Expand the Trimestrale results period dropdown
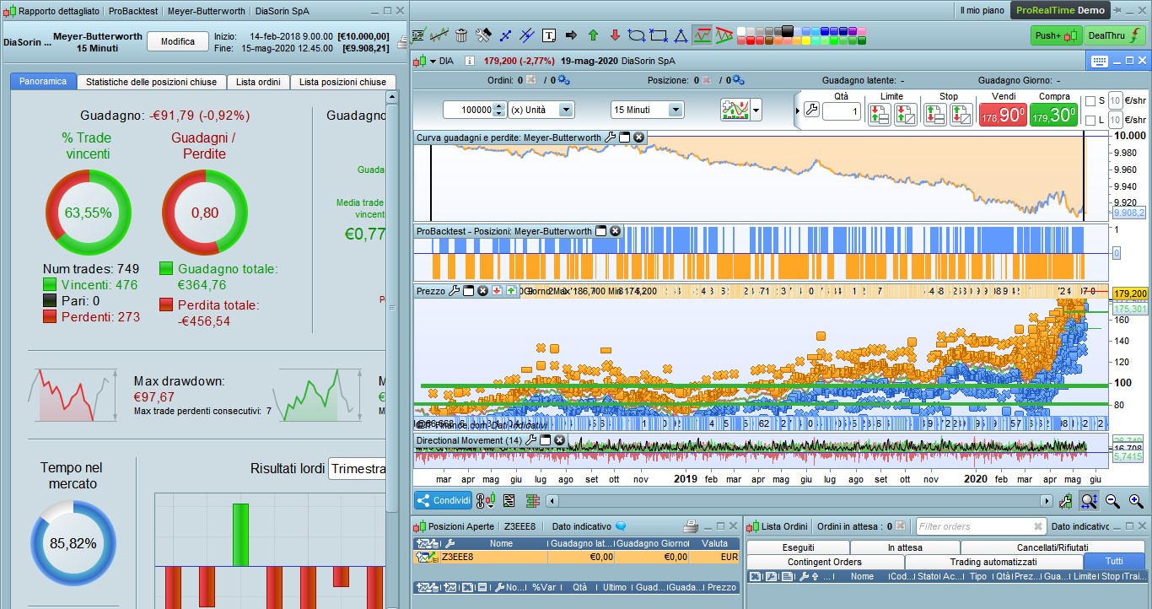1152x609 pixels. pyautogui.click(x=358, y=469)
